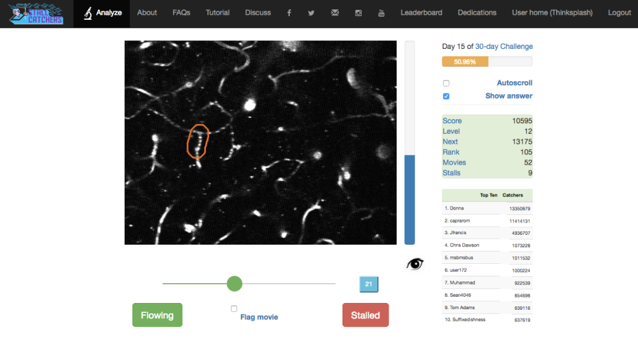Screen dimensions: 638x342
Task: Open the Instagram icon link
Action: (x=358, y=13)
